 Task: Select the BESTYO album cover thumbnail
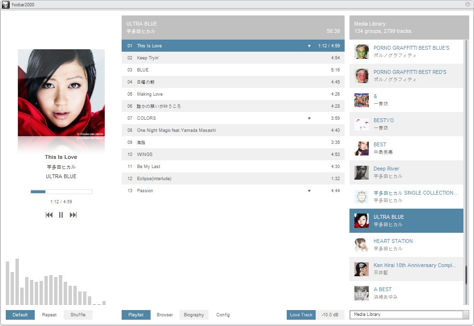[362, 124]
